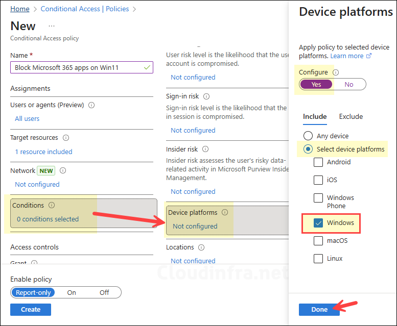The image size is (397, 326).
Task: Click info icon next to Insider risk
Action: 205,149
